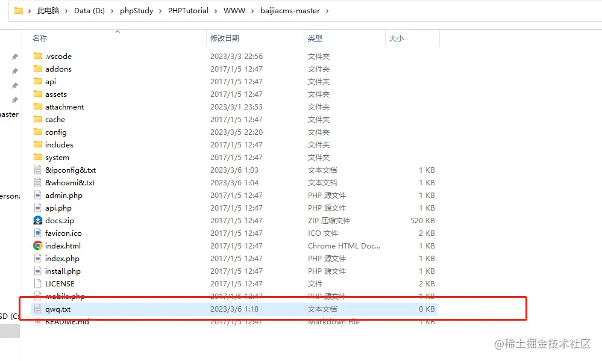Screen dimensions: 602x361
Task: Go to 此电脑 in breadcrumb
Action: pos(48,11)
